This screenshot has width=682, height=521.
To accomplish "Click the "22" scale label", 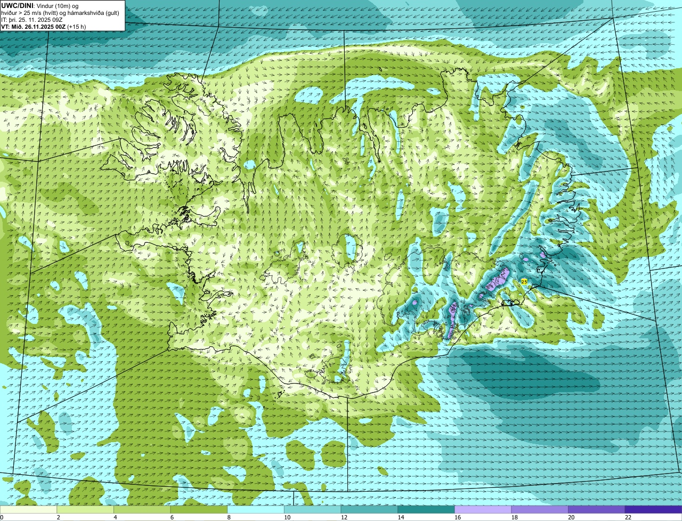I will click(x=628, y=517).
